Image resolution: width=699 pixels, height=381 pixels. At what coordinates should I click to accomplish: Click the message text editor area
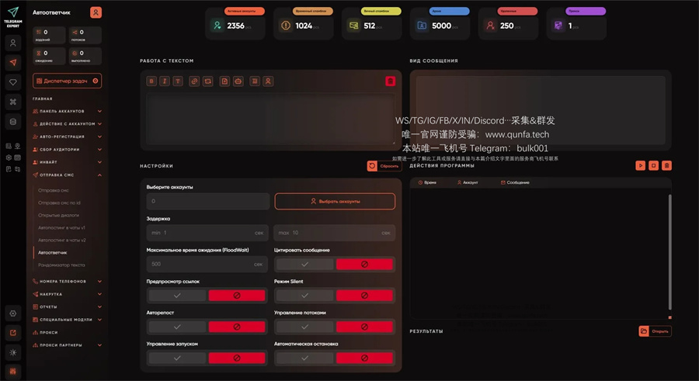pyautogui.click(x=270, y=119)
